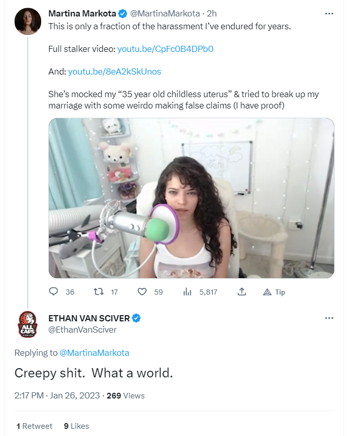Open the 2:17 PM Jan 26 timestamp
Image resolution: width=348 pixels, height=436 pixels.
click(x=57, y=395)
